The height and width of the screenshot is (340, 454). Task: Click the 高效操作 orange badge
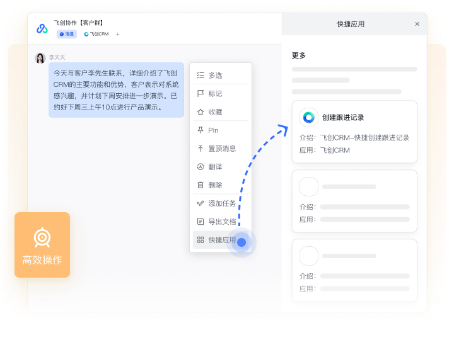click(x=42, y=245)
